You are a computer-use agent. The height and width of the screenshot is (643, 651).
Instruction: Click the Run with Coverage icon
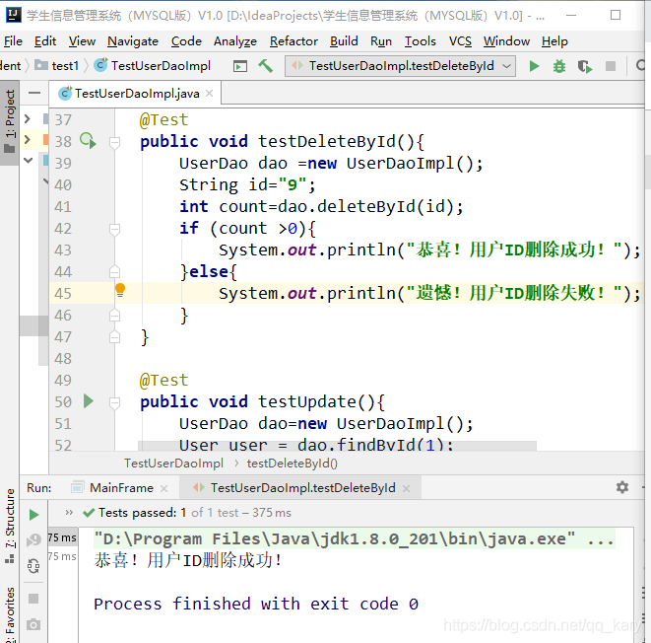click(x=585, y=66)
